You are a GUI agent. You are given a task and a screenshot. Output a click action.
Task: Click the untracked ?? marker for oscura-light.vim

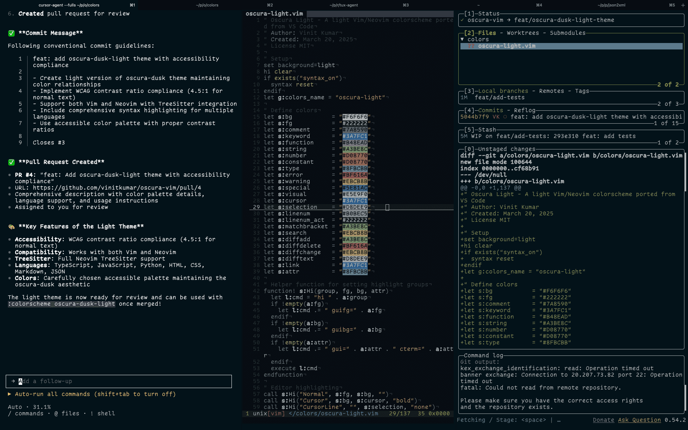click(471, 46)
